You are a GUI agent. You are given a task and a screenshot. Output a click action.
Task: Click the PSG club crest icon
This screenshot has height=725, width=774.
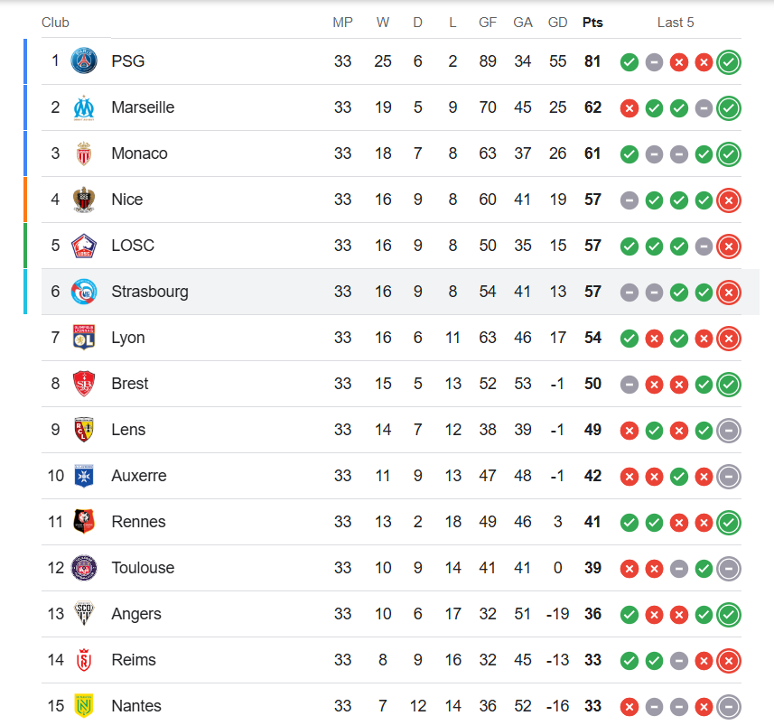pos(84,61)
